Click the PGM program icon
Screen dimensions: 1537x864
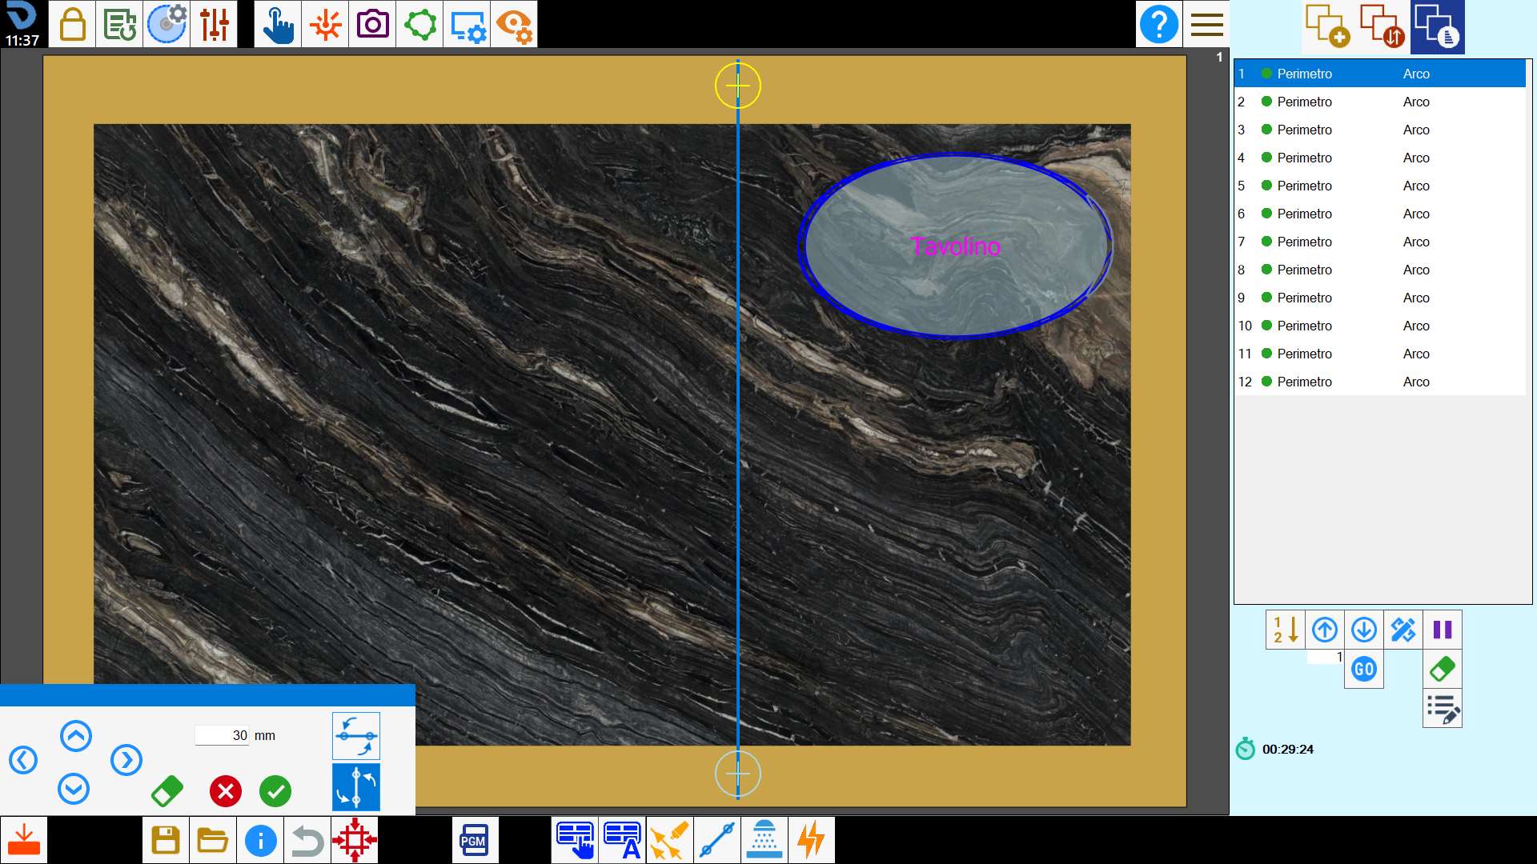point(475,840)
